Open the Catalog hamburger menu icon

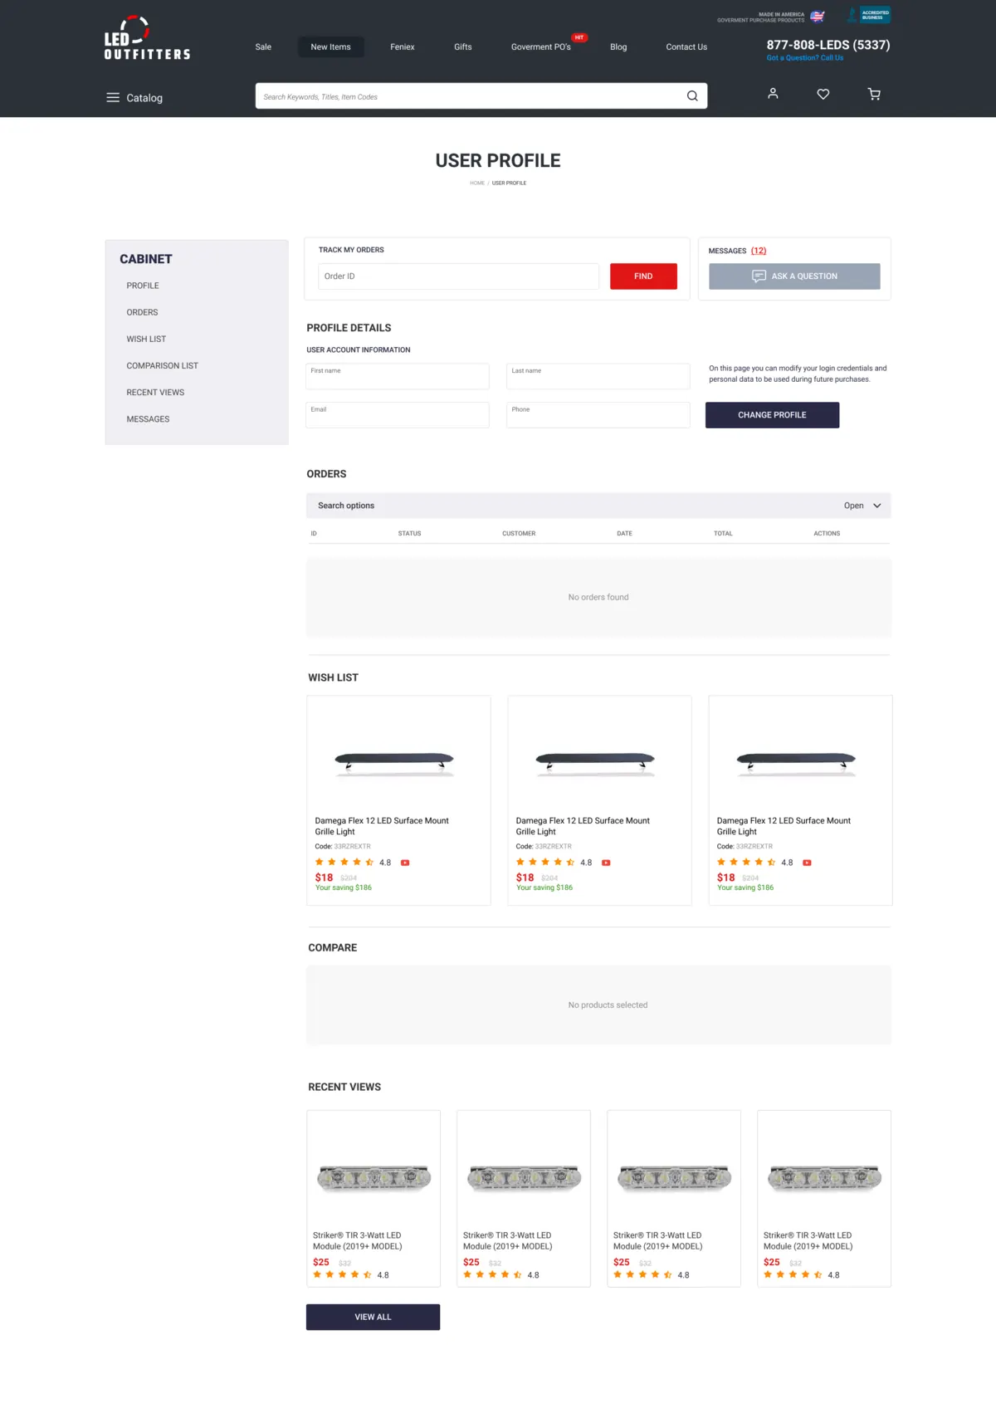(113, 97)
